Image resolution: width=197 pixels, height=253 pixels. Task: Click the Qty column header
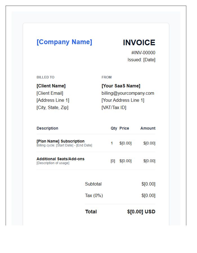114,128
